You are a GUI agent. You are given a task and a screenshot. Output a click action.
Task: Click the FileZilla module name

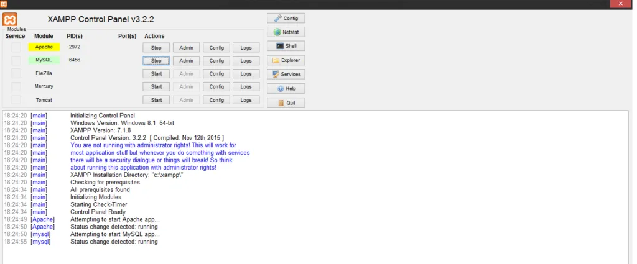(44, 73)
